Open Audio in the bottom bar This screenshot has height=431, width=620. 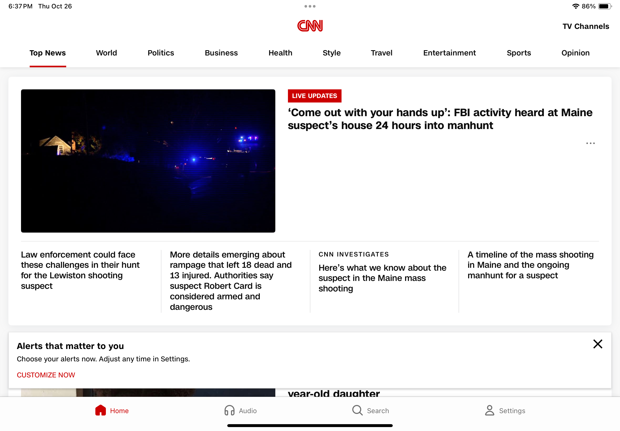(x=240, y=411)
